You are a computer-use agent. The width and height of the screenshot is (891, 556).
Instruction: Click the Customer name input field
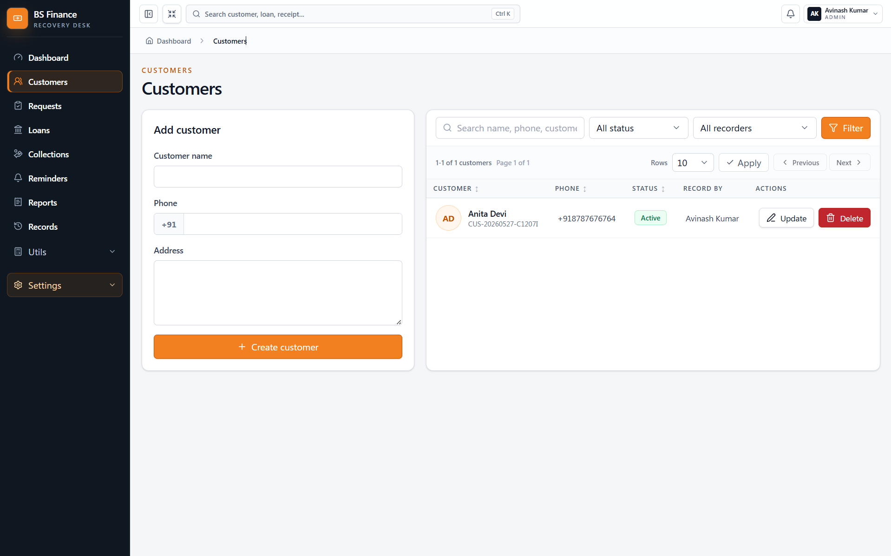278,176
